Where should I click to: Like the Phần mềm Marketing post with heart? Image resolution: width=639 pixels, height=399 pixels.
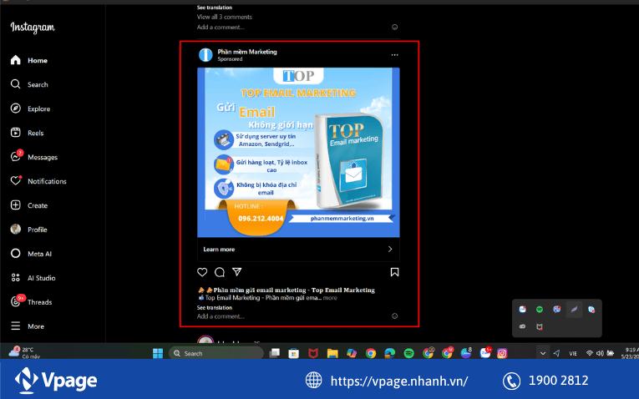click(x=202, y=272)
